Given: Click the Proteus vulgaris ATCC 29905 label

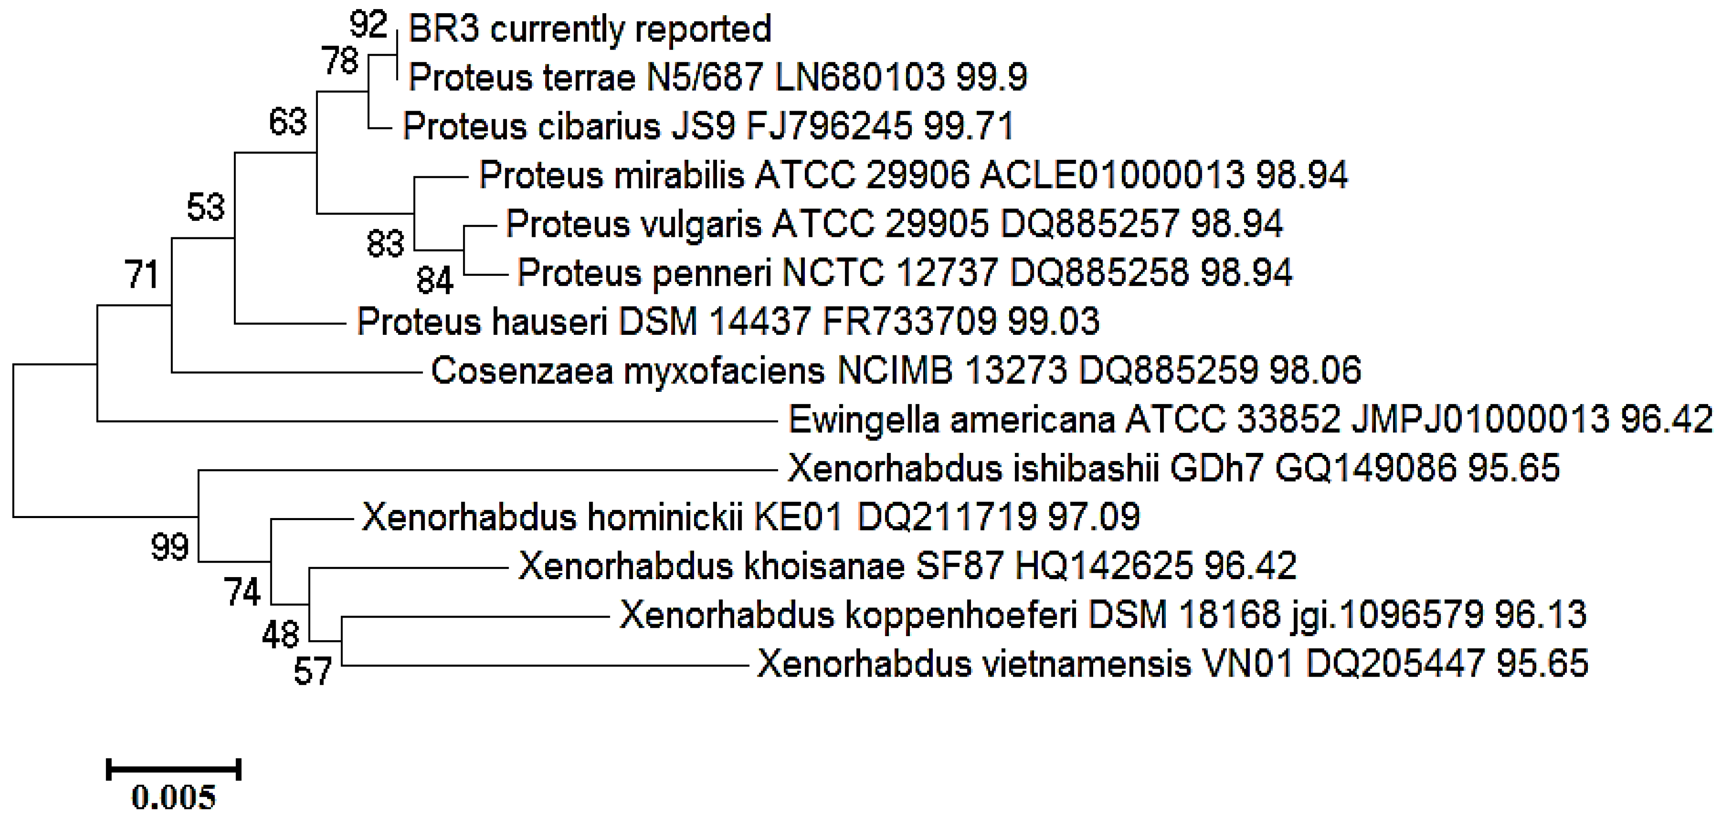Looking at the screenshot, I should coord(894,224).
